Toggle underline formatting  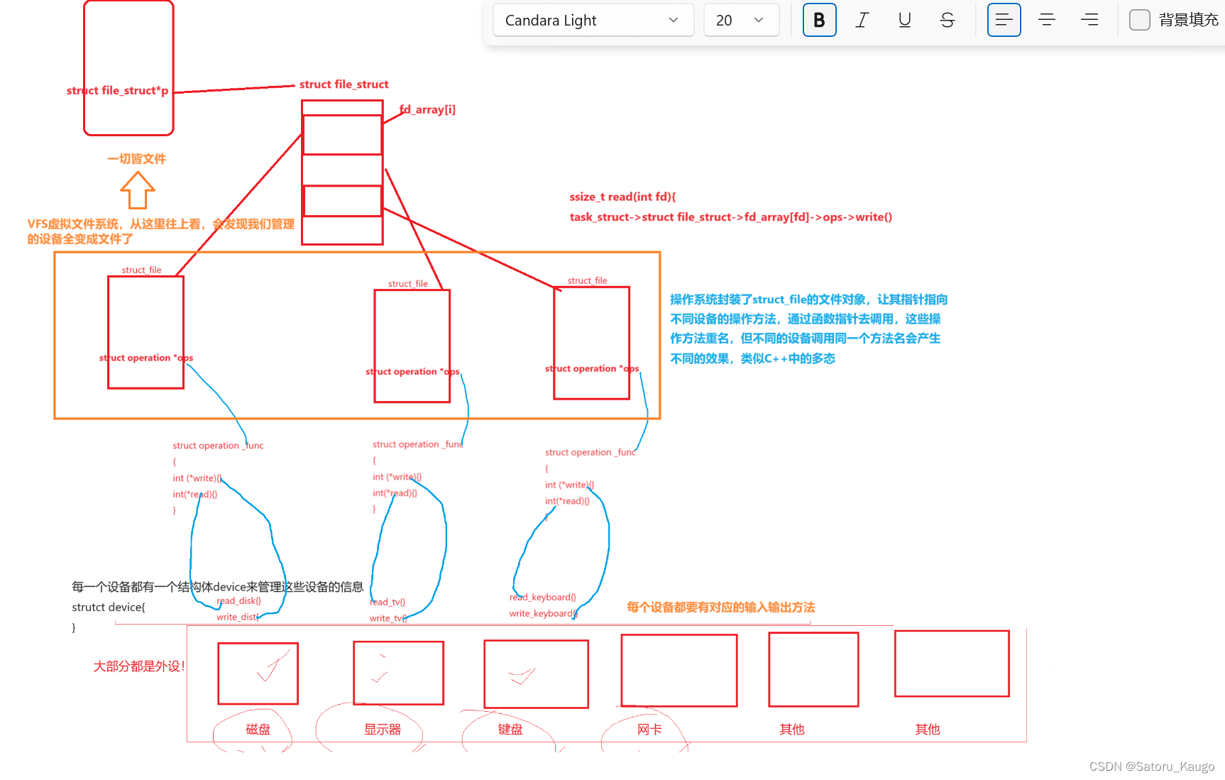(904, 20)
